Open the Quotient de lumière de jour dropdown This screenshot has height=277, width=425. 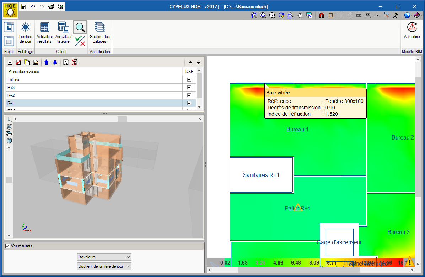[104, 266]
